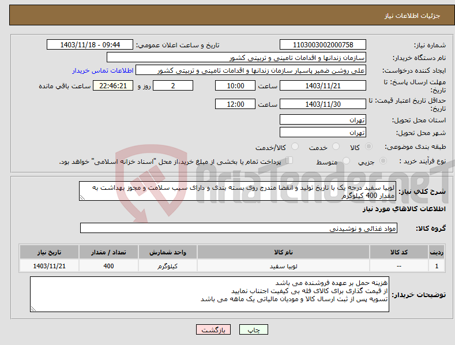Click the table date cell 1403/11/21
This screenshot has height=345, width=455.
point(49,266)
